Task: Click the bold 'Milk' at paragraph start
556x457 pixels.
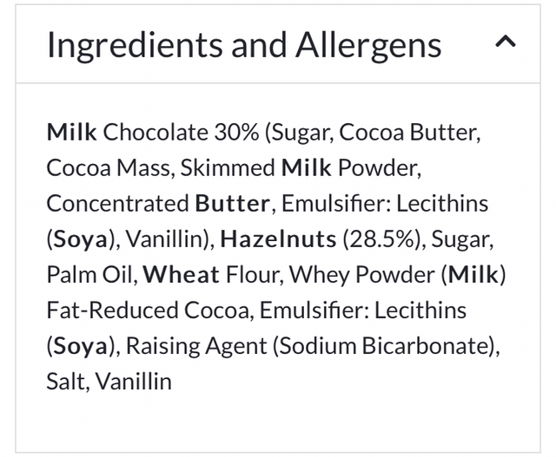Action: (72, 133)
